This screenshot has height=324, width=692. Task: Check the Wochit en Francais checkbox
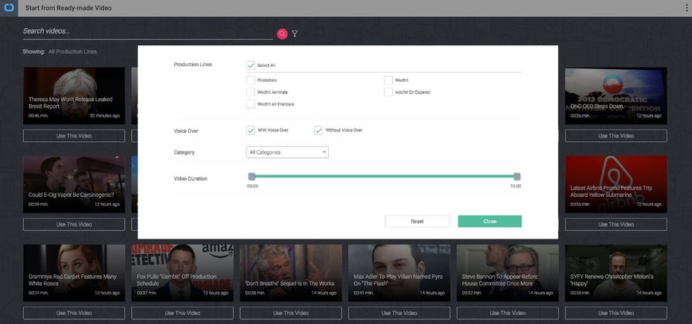pos(251,104)
